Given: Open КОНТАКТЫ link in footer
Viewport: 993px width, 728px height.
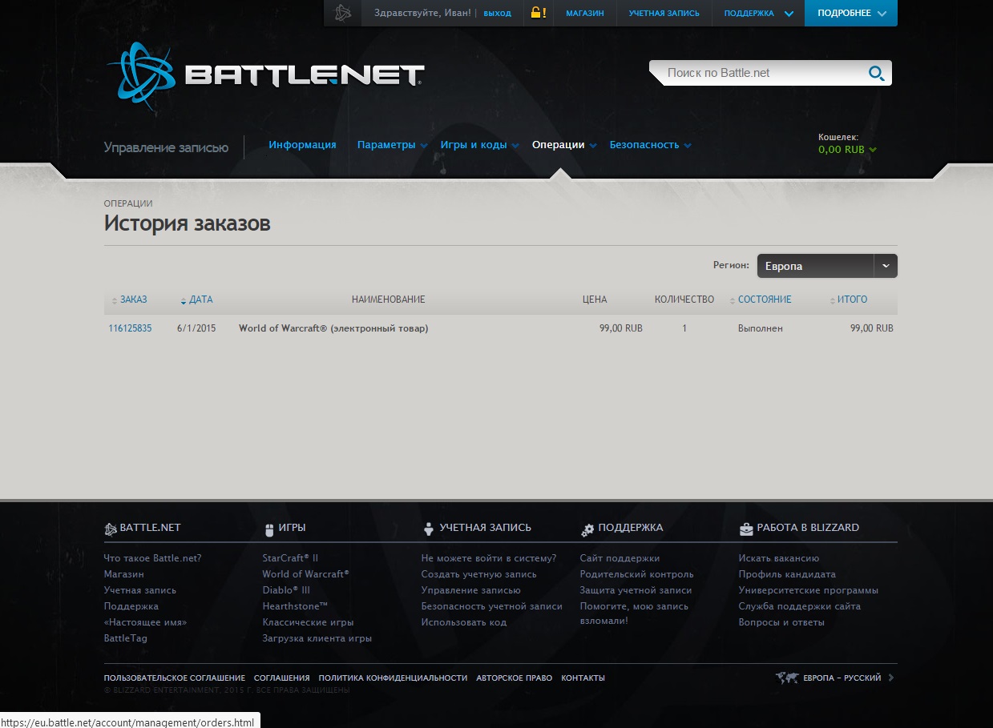Looking at the screenshot, I should (x=583, y=678).
